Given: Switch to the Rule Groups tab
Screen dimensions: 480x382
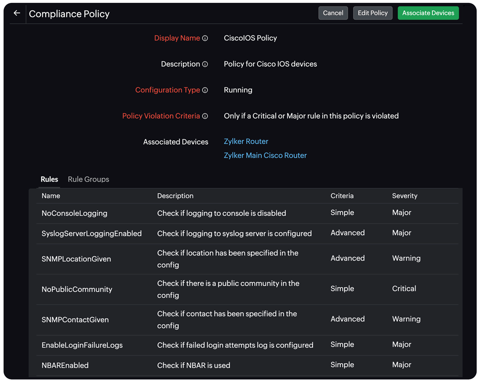Looking at the screenshot, I should pos(88,179).
